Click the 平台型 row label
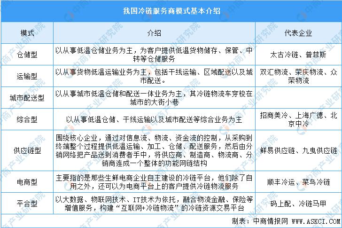 coord(27,204)
